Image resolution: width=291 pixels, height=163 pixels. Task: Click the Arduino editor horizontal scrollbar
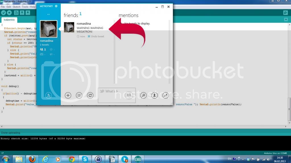(x=144, y=126)
